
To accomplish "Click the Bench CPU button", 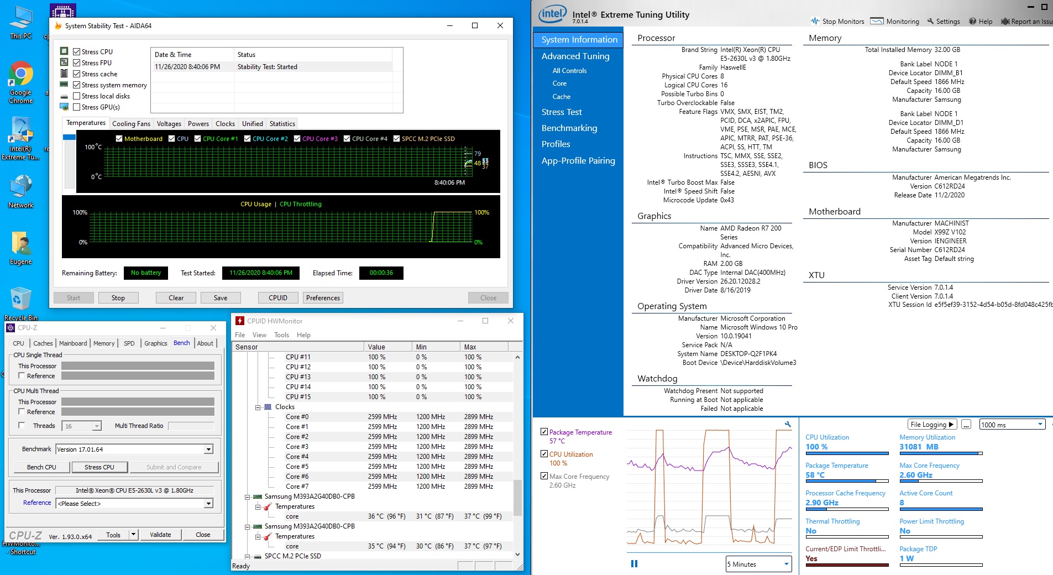I will coord(42,467).
